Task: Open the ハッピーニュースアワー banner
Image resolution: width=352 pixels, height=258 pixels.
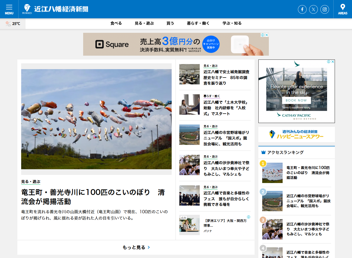Action: pyautogui.click(x=296, y=134)
